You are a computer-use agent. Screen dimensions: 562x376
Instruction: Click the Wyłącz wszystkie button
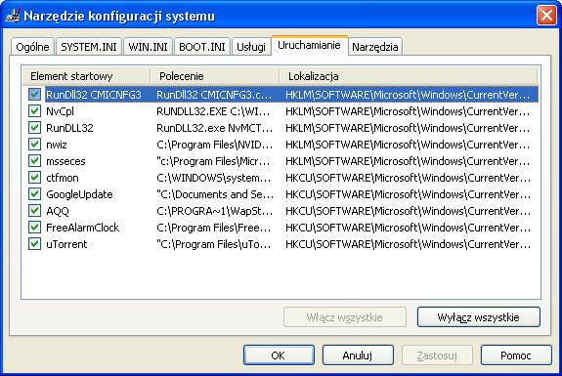(x=479, y=317)
